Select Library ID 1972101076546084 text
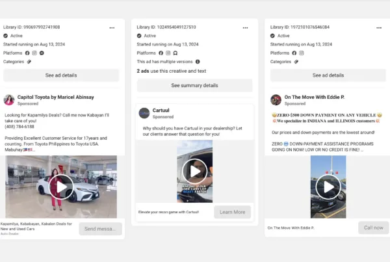390x262 pixels. [300, 27]
